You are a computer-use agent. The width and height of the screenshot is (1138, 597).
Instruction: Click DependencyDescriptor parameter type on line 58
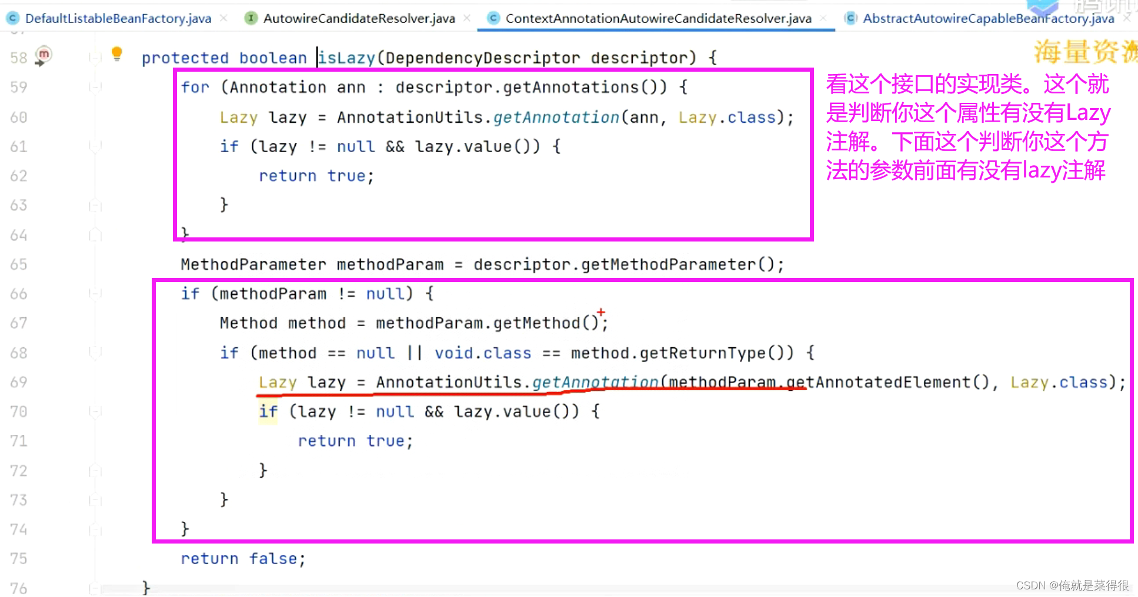point(483,58)
